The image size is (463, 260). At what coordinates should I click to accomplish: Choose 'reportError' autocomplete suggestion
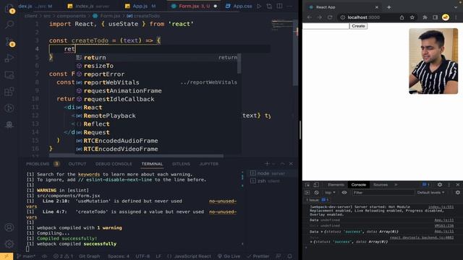coord(156,74)
